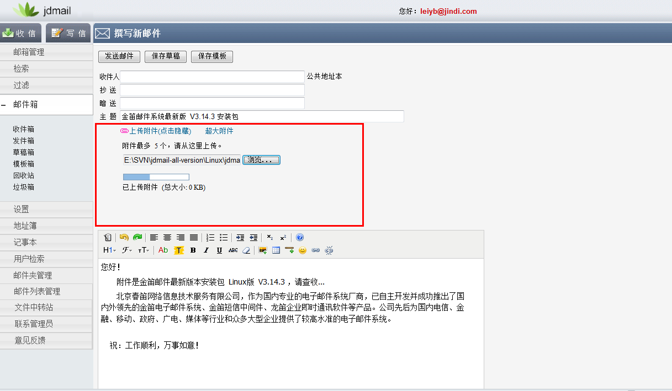Insert an image into the email body
This screenshot has width=672, height=391.
click(x=263, y=250)
